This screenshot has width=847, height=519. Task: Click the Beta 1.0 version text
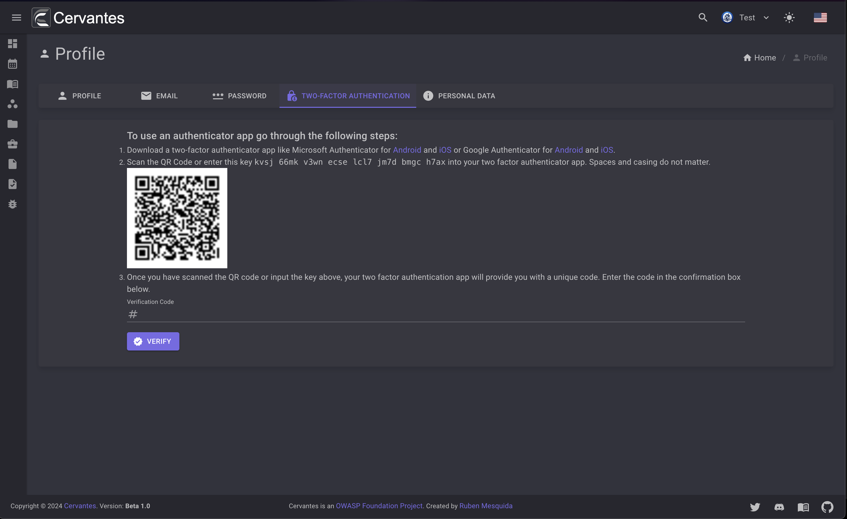(137, 506)
